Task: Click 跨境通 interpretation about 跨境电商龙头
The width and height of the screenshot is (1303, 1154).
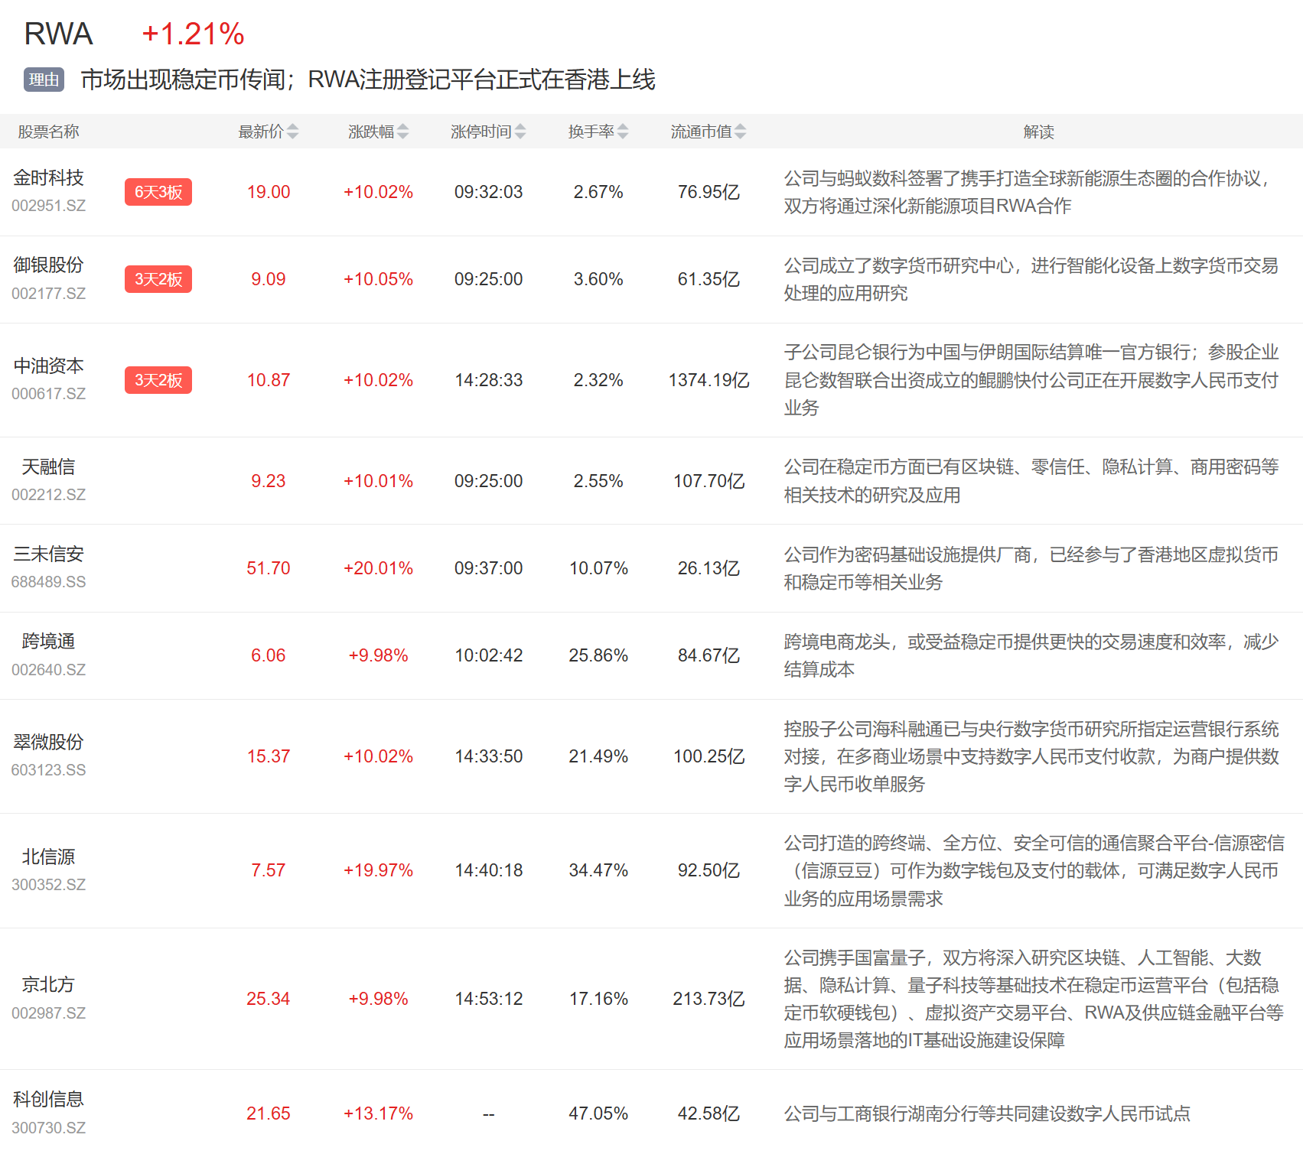Action: point(1031,655)
